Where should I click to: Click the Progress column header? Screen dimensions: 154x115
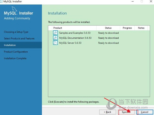(127, 28)
